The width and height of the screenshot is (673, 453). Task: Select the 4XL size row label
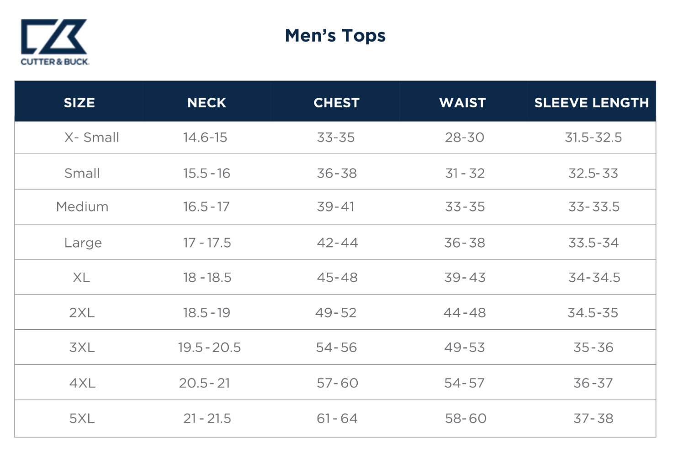pos(82,383)
